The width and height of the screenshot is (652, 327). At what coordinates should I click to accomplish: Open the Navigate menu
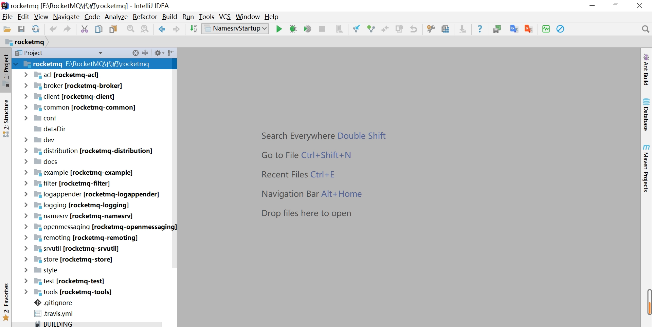pyautogui.click(x=66, y=17)
